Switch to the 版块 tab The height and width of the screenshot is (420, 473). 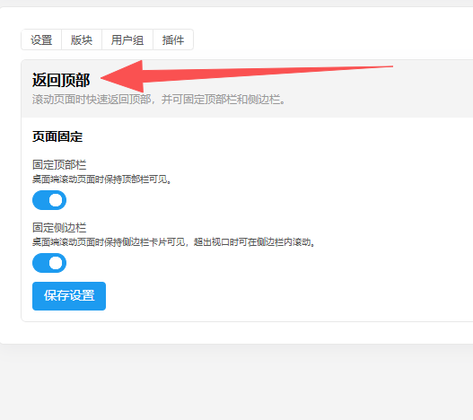(x=82, y=39)
